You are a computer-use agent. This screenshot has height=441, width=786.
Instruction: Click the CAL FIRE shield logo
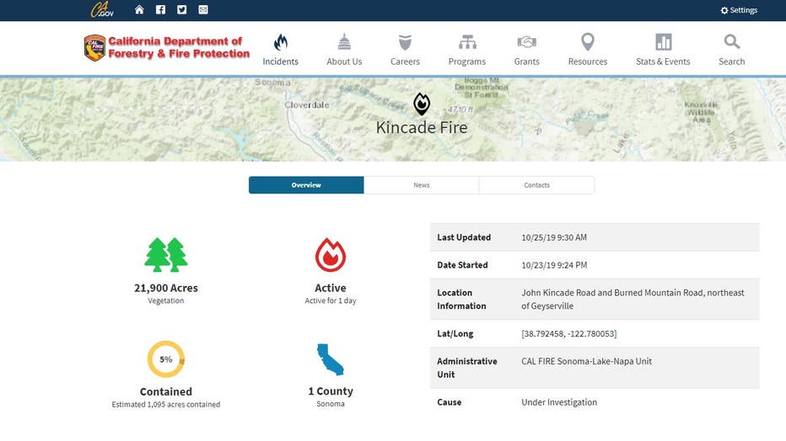[94, 47]
